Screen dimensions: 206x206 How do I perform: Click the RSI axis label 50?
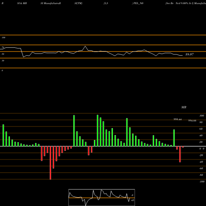click(x=3, y=54)
